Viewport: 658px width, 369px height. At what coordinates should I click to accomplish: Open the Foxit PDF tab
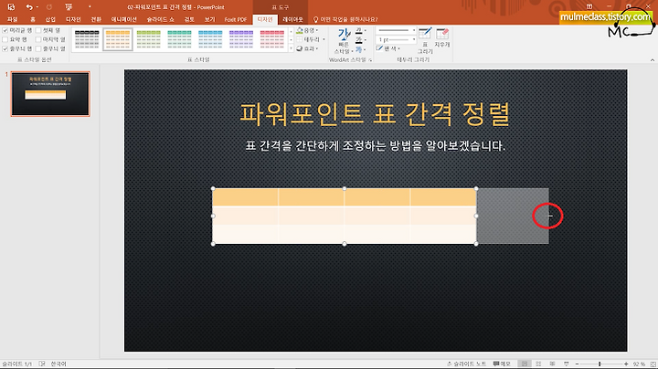(x=236, y=19)
